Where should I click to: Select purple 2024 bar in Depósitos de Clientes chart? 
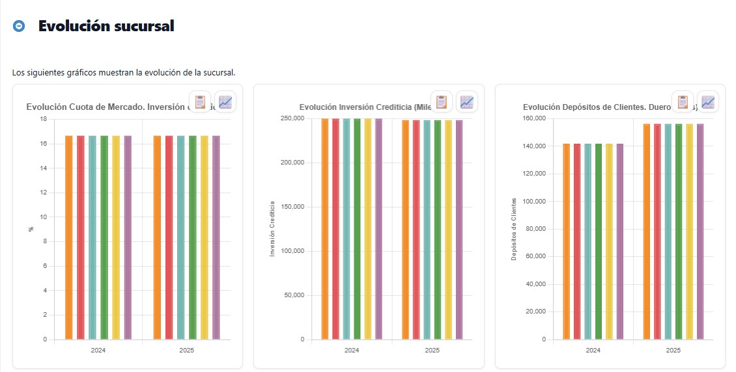pyautogui.click(x=620, y=242)
